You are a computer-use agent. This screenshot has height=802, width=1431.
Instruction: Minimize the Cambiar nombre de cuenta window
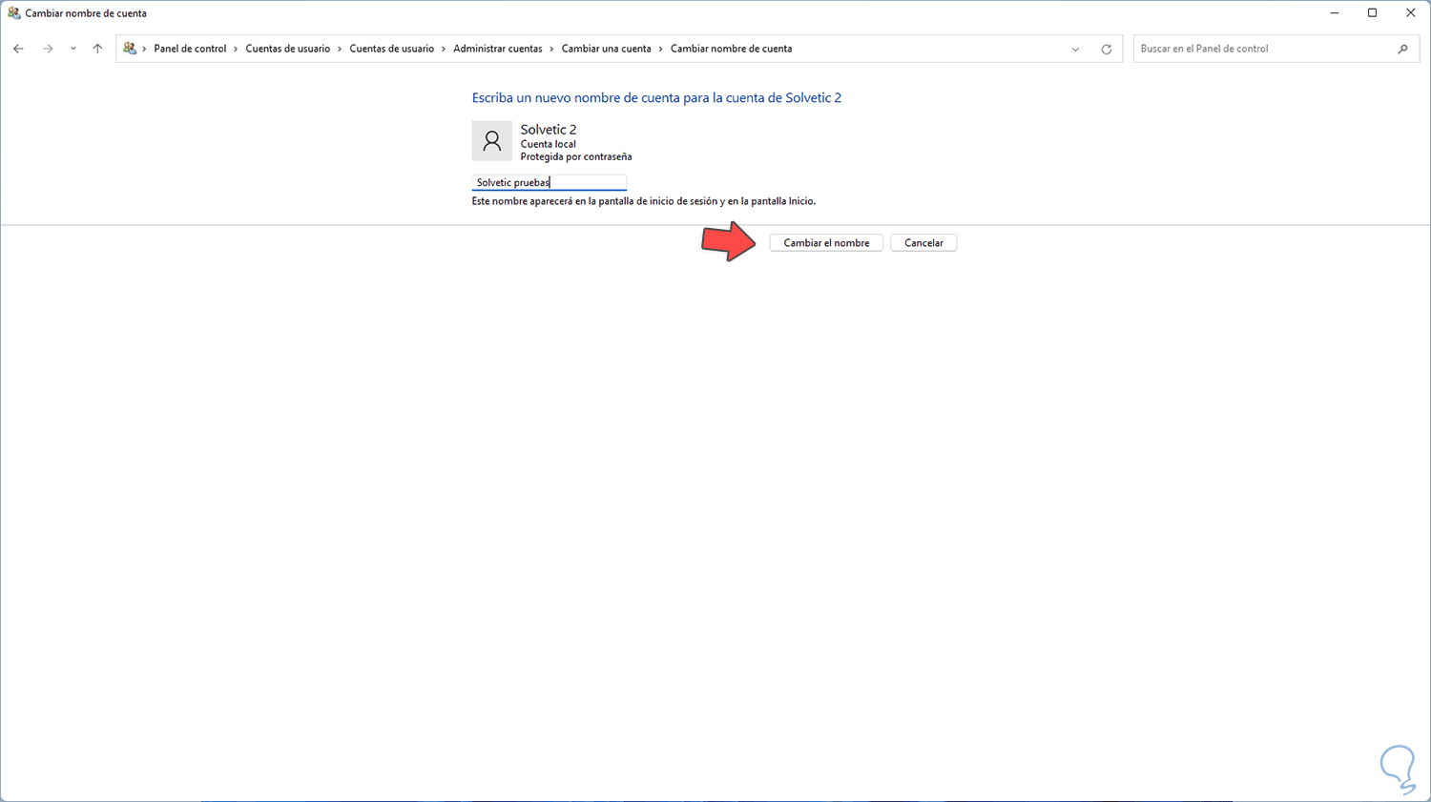coord(1335,13)
